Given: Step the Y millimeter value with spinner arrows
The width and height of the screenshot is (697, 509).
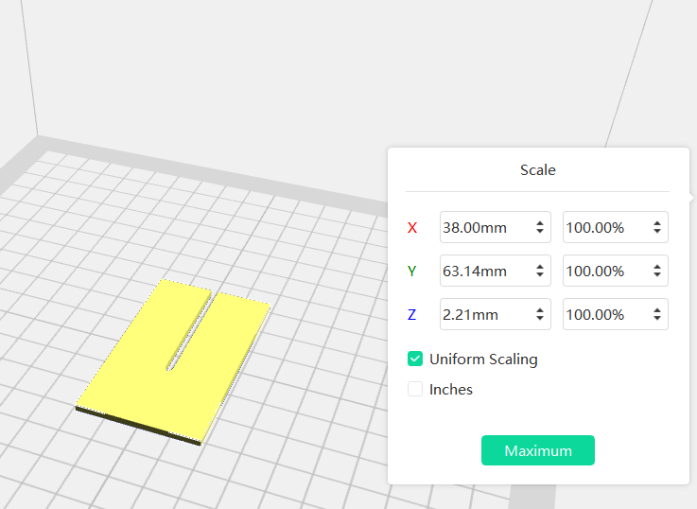Looking at the screenshot, I should (x=540, y=271).
